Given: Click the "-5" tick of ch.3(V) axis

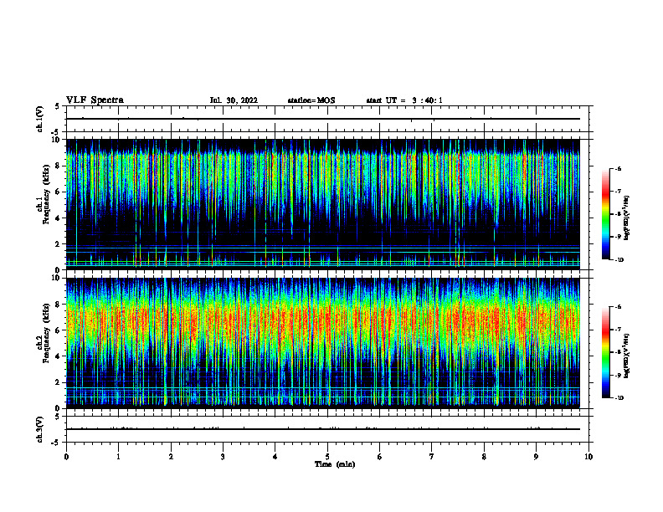Looking at the screenshot, I should point(56,443).
